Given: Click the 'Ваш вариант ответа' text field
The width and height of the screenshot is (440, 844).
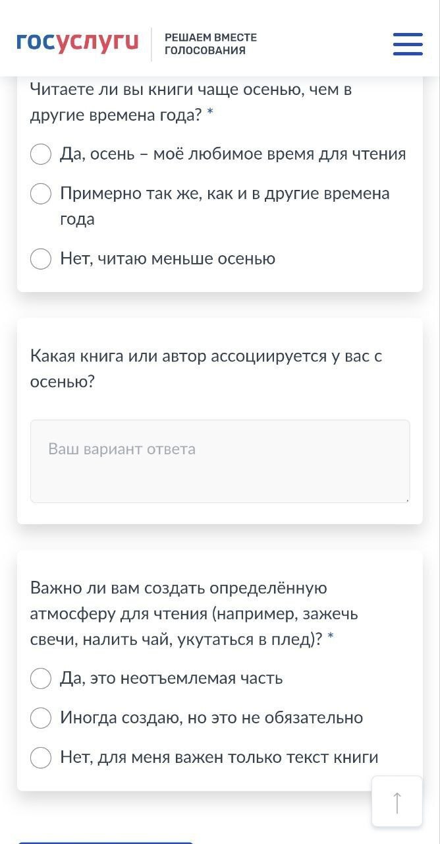Looking at the screenshot, I should (220, 462).
